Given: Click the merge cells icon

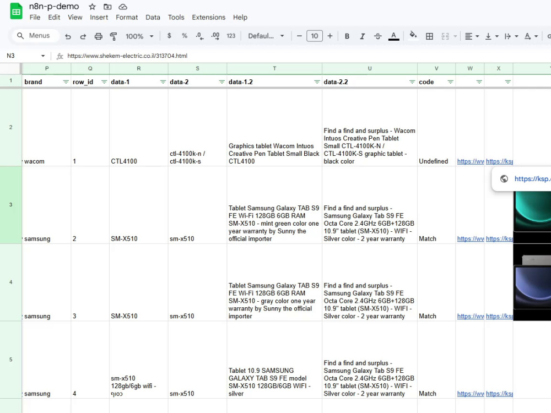Looking at the screenshot, I should pos(445,36).
